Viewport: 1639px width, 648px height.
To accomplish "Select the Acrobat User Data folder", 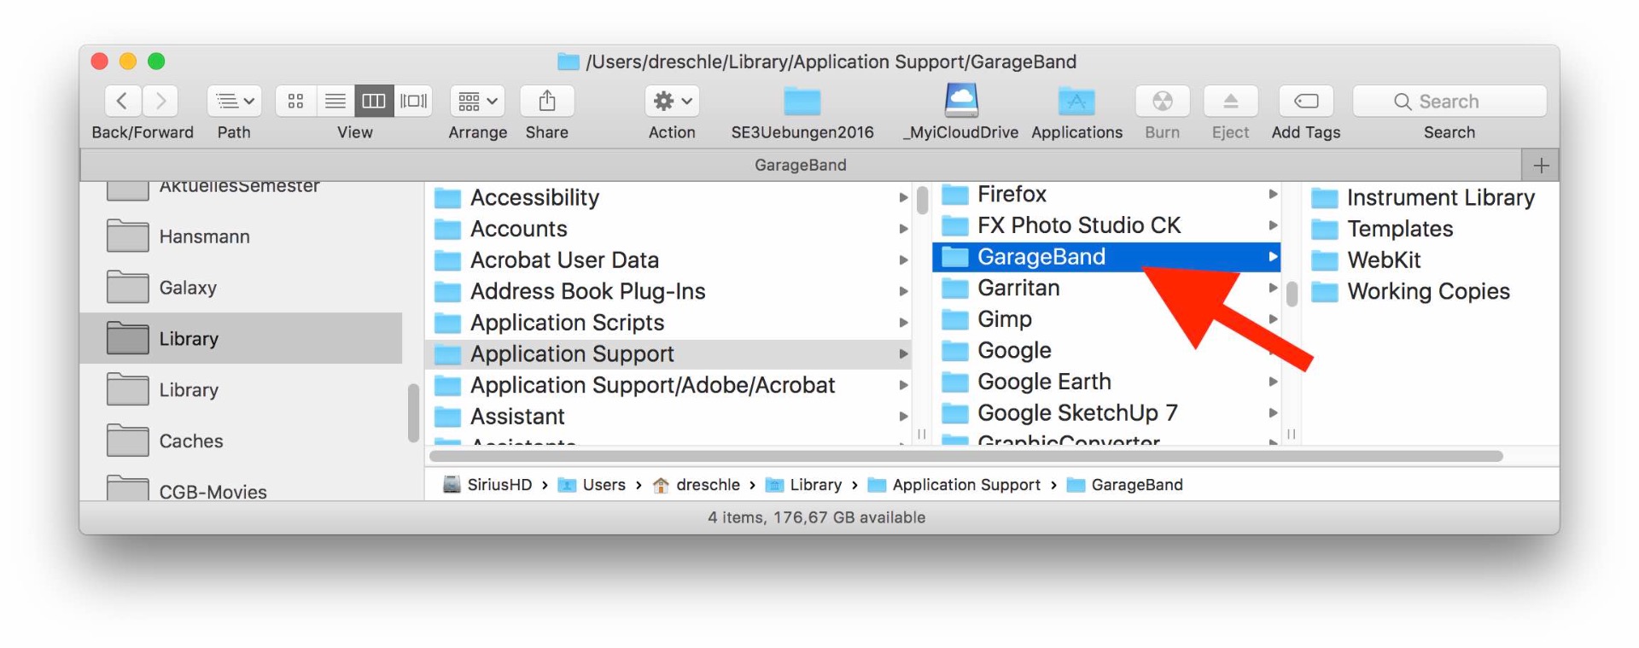I will pyautogui.click(x=668, y=260).
